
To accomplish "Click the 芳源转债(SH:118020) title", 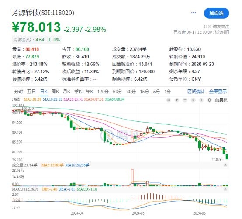I will tap(43, 13).
